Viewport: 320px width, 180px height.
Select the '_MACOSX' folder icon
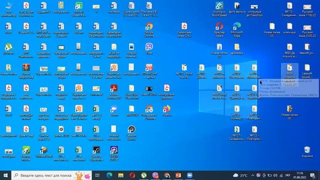(x=131, y=111)
